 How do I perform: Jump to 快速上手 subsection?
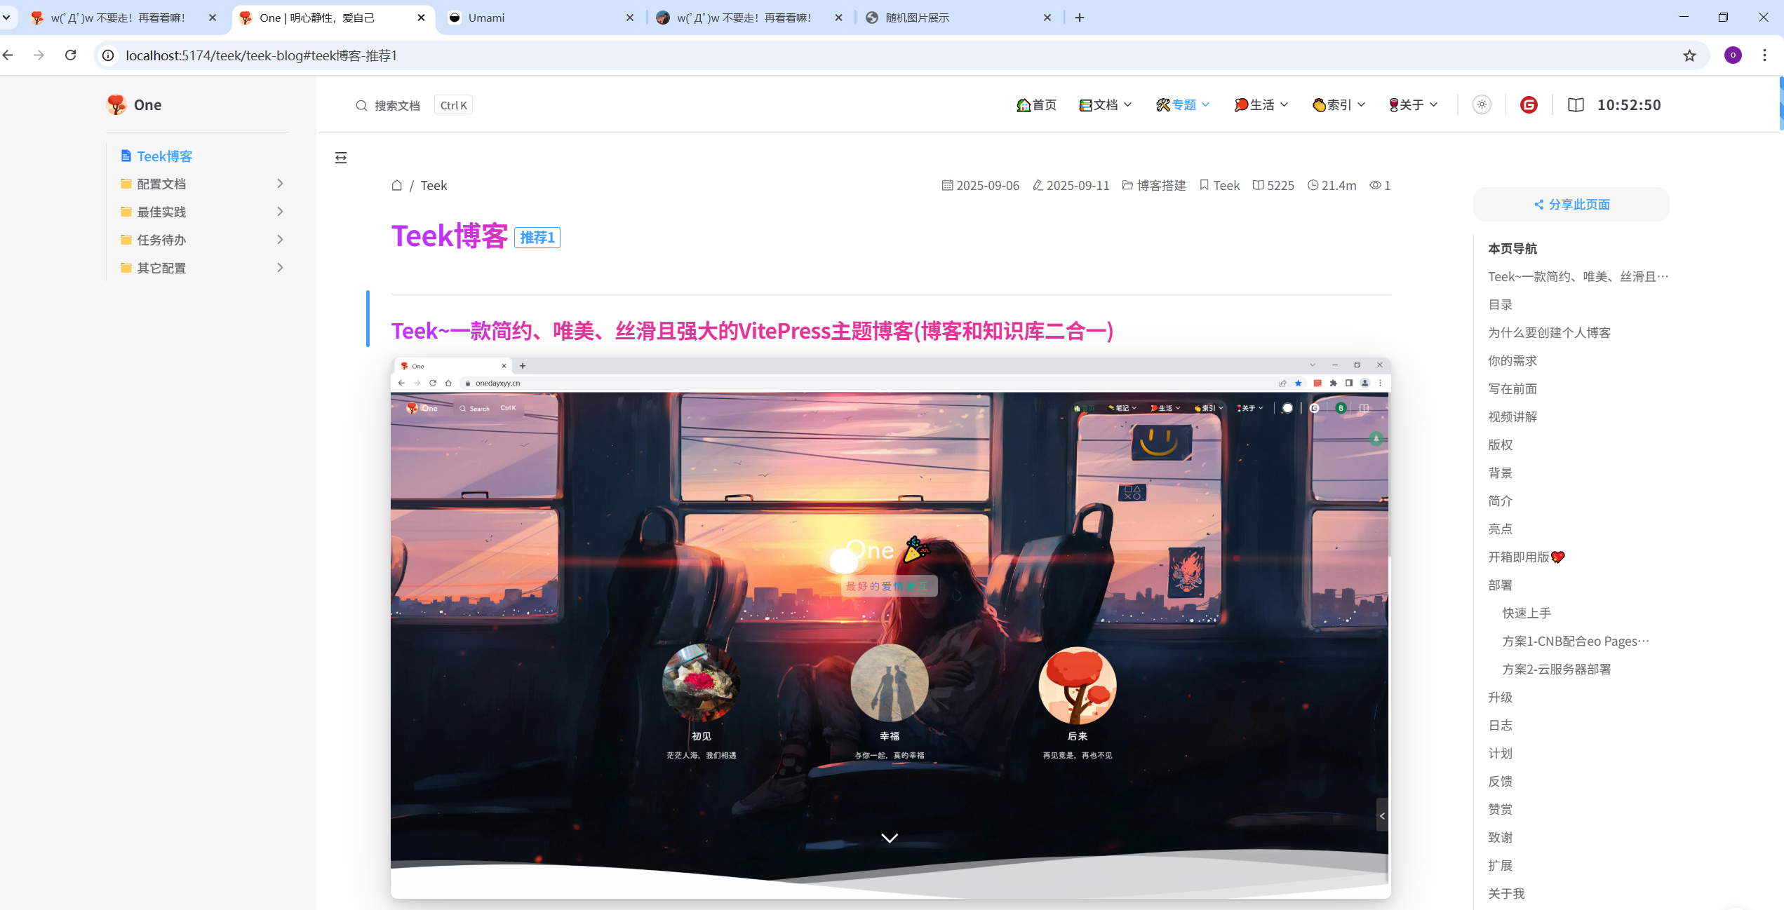pyautogui.click(x=1527, y=613)
